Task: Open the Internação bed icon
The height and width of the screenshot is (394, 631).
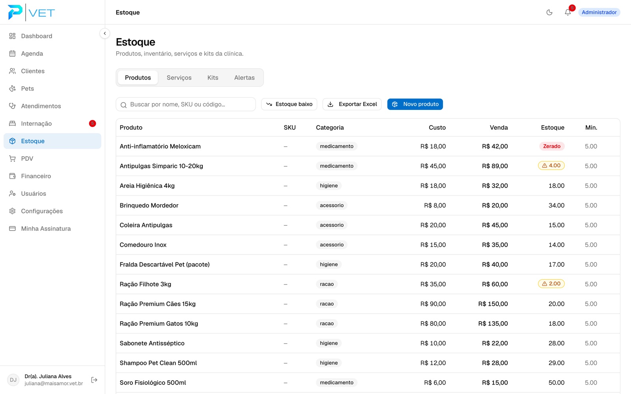Action: (x=12, y=124)
